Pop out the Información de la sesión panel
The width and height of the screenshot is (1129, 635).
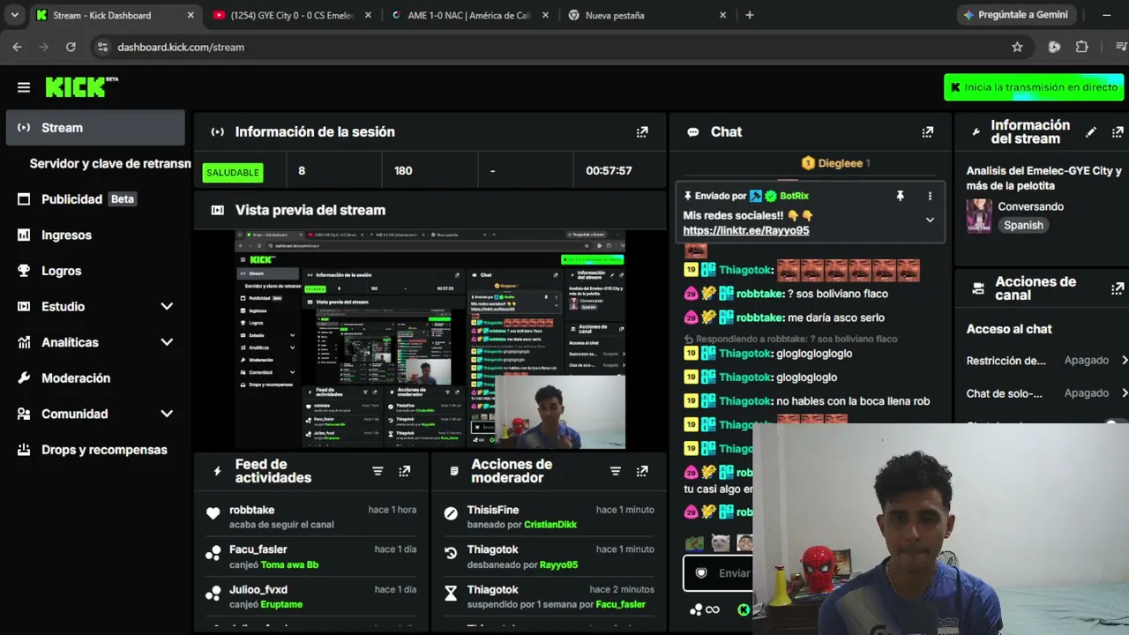pos(642,131)
